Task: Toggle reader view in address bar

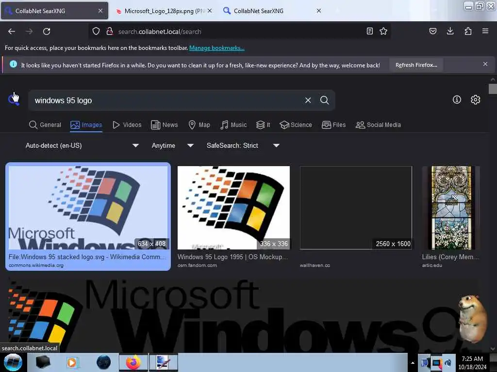Action: click(x=369, y=31)
